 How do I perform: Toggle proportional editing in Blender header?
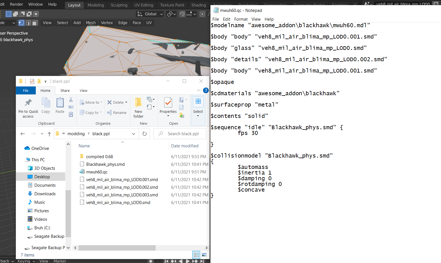tap(202, 14)
